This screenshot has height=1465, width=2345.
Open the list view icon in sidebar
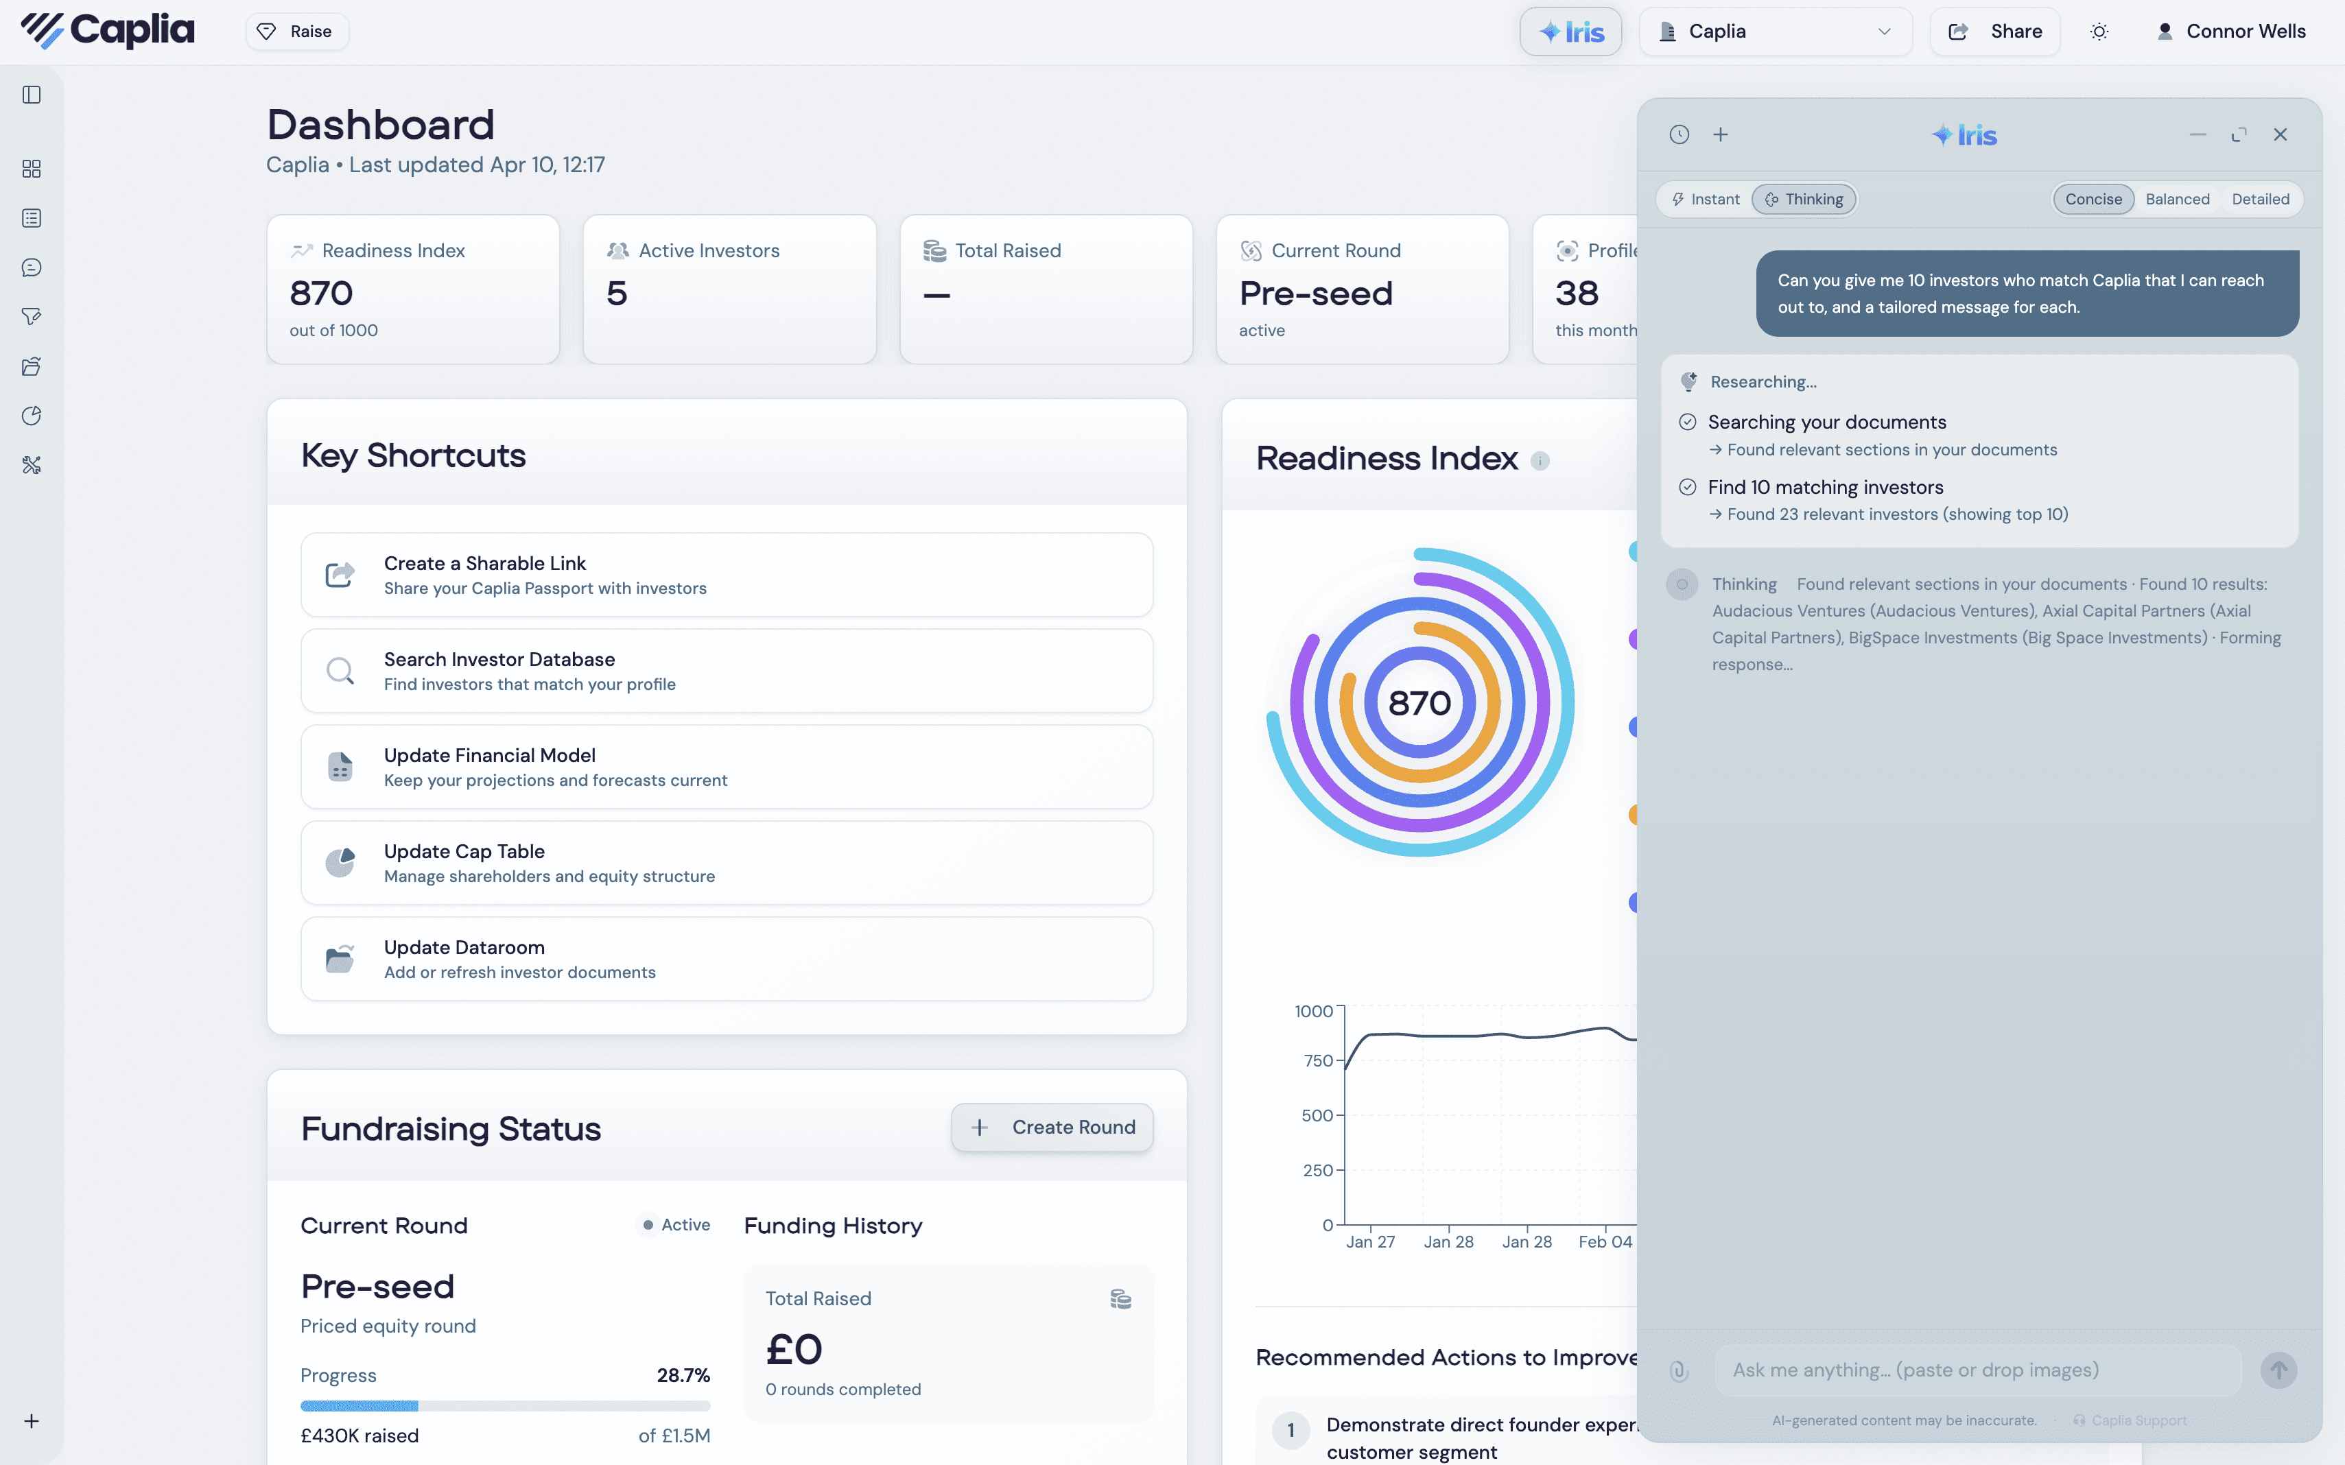32,218
